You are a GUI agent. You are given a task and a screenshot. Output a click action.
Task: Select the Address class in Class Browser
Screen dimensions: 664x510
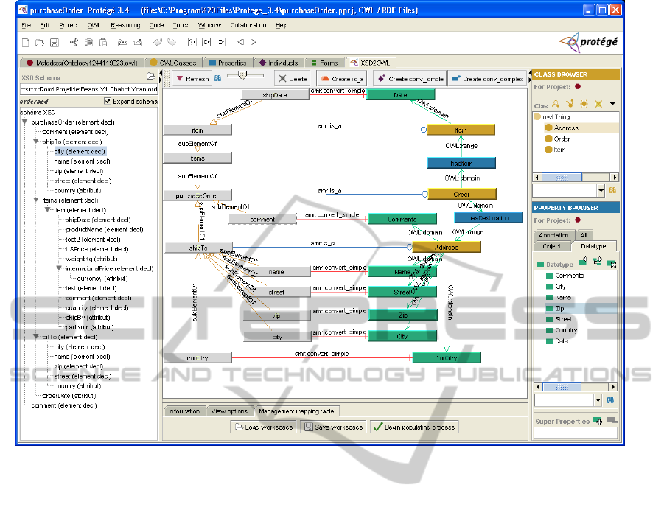tap(566, 128)
